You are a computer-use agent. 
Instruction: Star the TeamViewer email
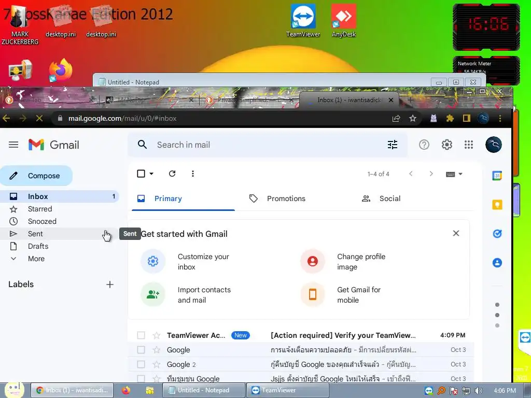tap(157, 335)
